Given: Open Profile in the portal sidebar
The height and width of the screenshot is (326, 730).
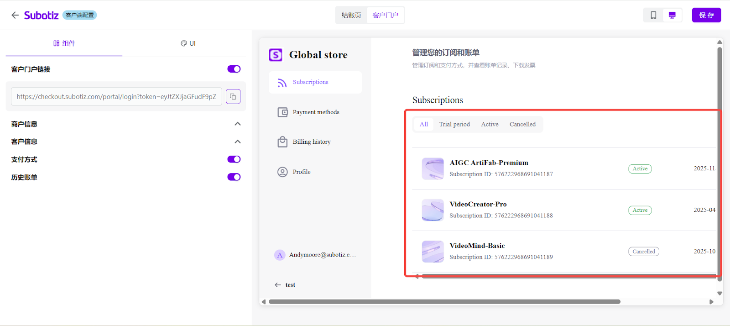Looking at the screenshot, I should [301, 172].
